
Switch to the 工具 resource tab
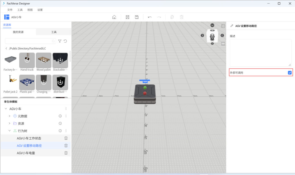tap(54, 32)
